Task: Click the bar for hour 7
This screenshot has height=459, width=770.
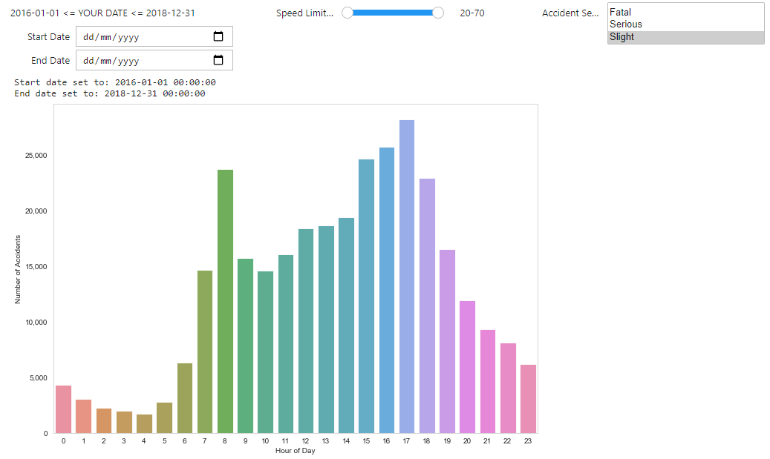Action: pyautogui.click(x=205, y=352)
